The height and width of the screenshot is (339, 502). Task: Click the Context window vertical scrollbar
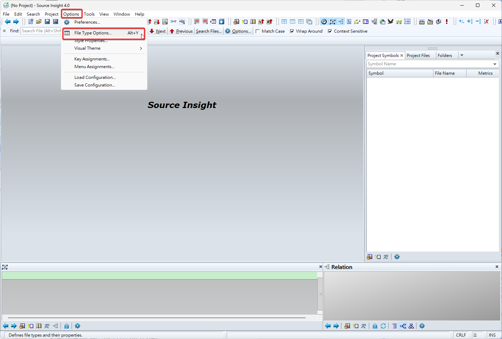pos(320,294)
